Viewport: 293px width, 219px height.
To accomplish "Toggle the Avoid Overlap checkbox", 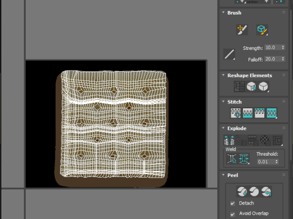I will tap(233, 214).
